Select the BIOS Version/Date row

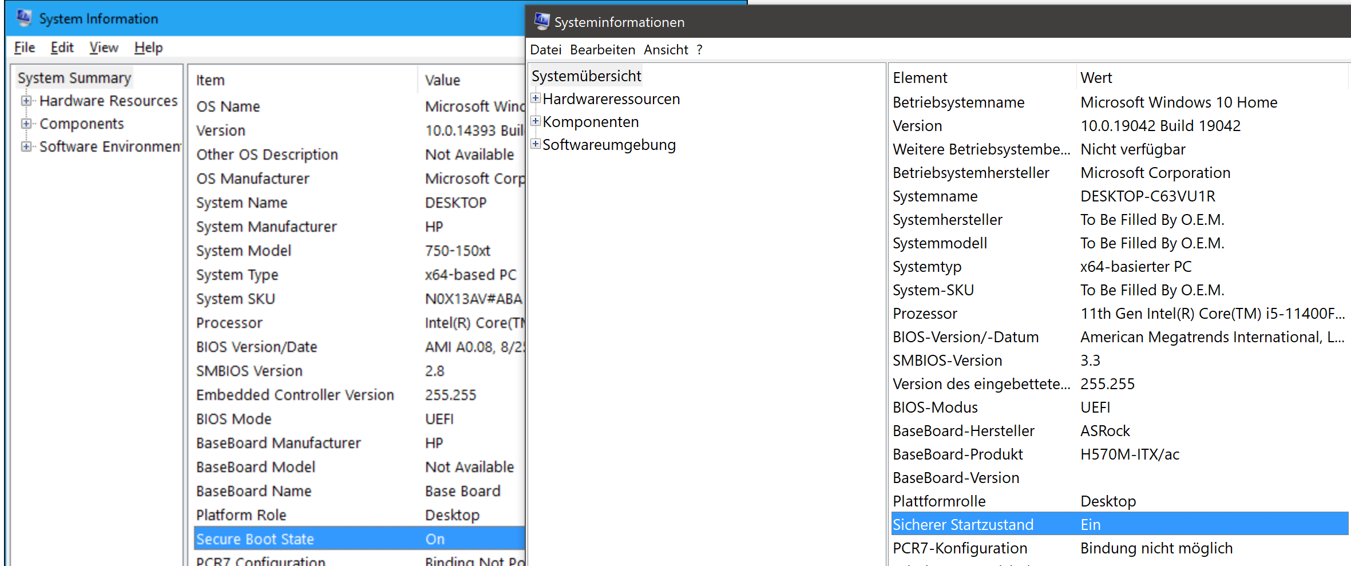pyautogui.click(x=359, y=347)
